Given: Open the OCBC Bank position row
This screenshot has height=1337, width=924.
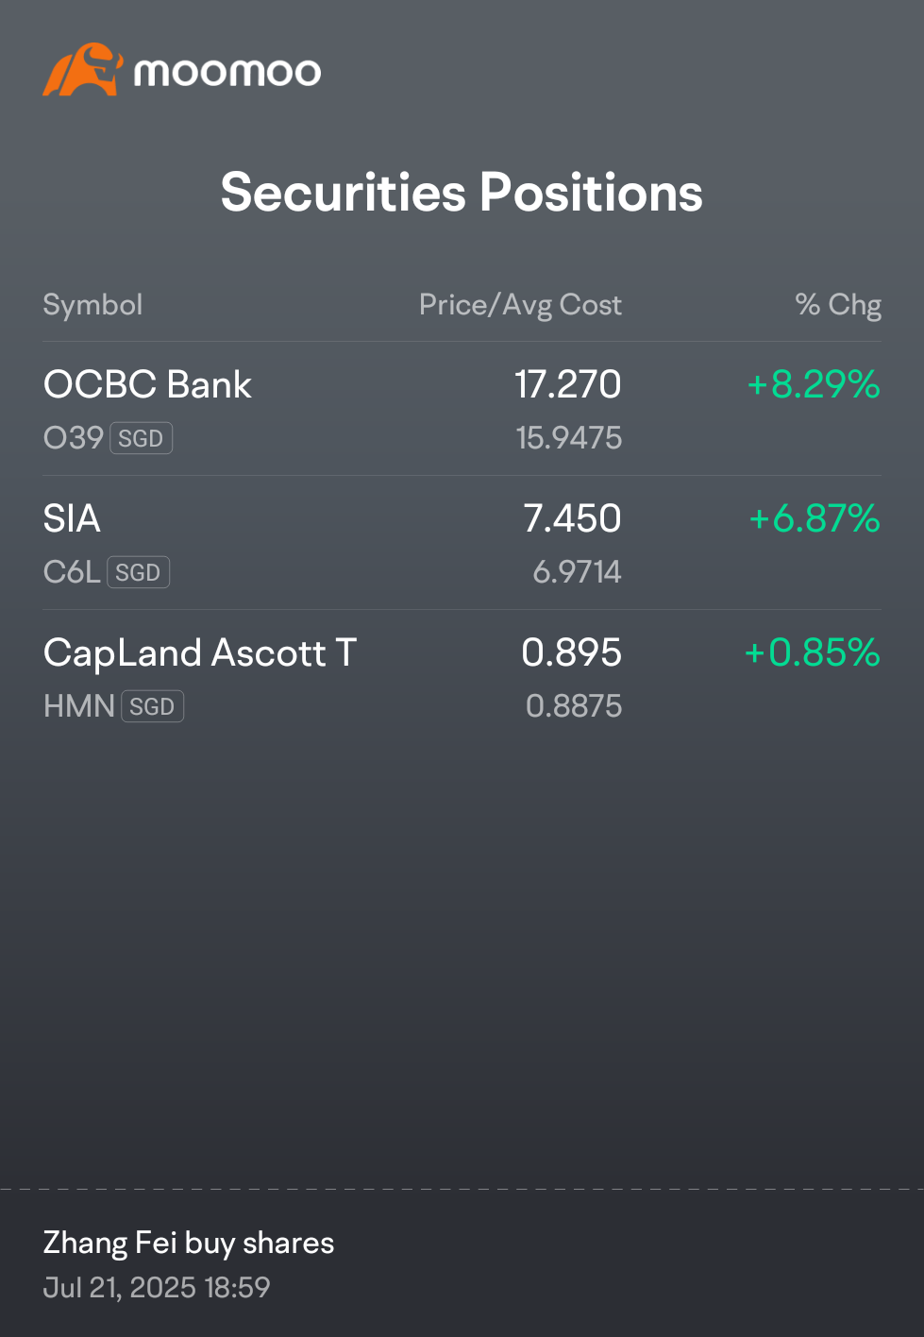Looking at the screenshot, I should pyautogui.click(x=462, y=409).
